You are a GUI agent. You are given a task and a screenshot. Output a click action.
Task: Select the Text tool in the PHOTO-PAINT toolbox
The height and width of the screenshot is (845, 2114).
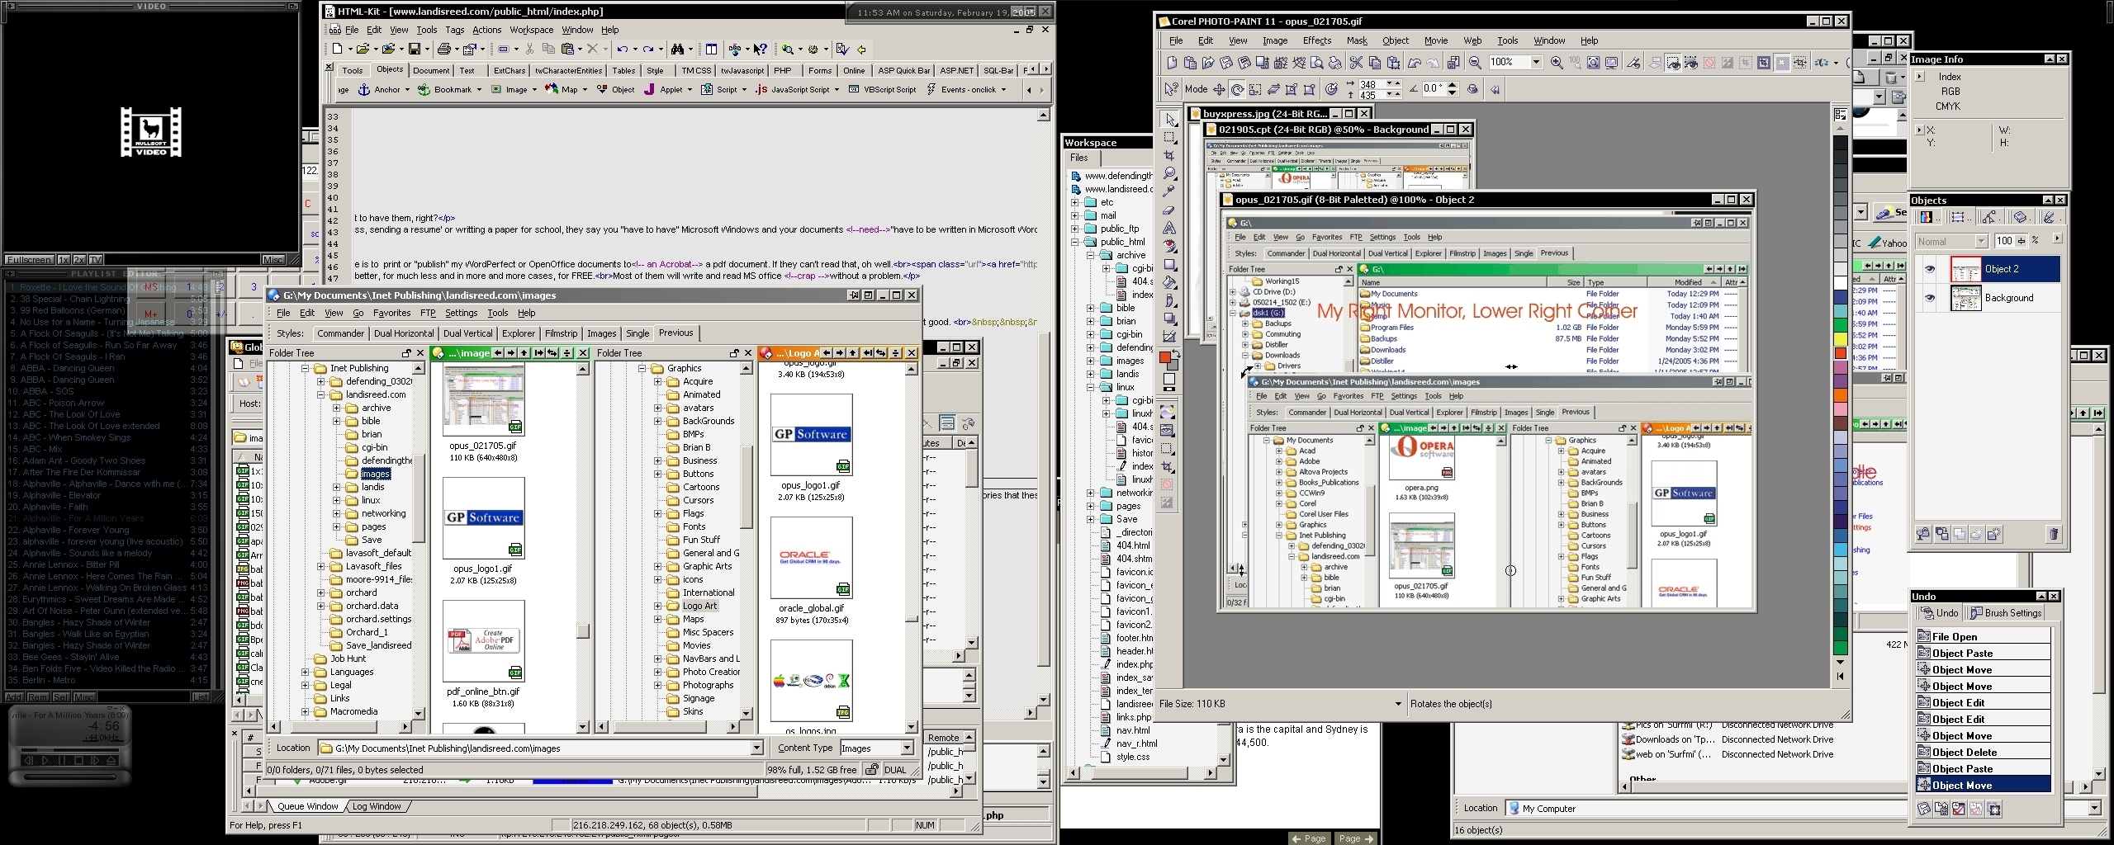click(x=1170, y=229)
